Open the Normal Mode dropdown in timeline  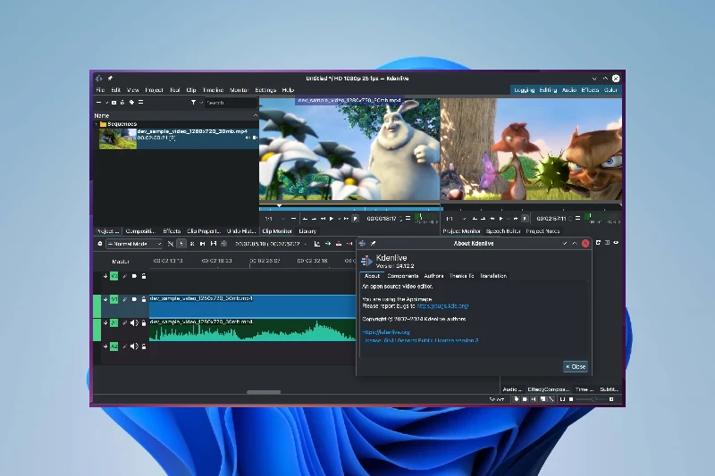click(134, 244)
